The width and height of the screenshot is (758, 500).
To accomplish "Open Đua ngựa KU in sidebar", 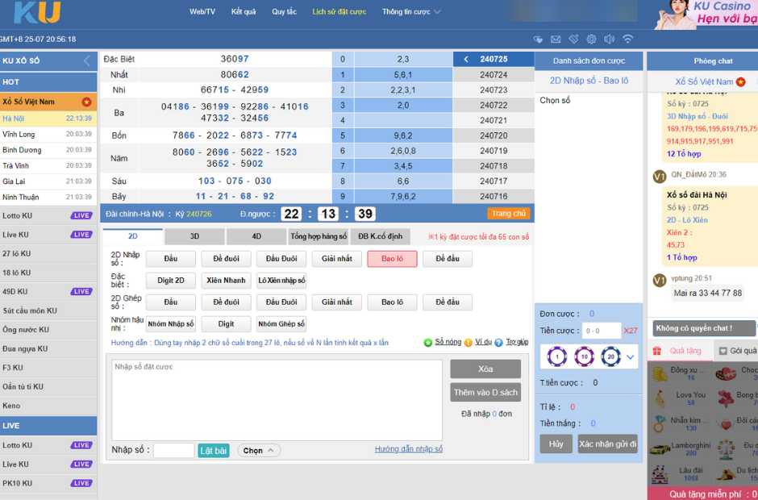I will (48, 348).
